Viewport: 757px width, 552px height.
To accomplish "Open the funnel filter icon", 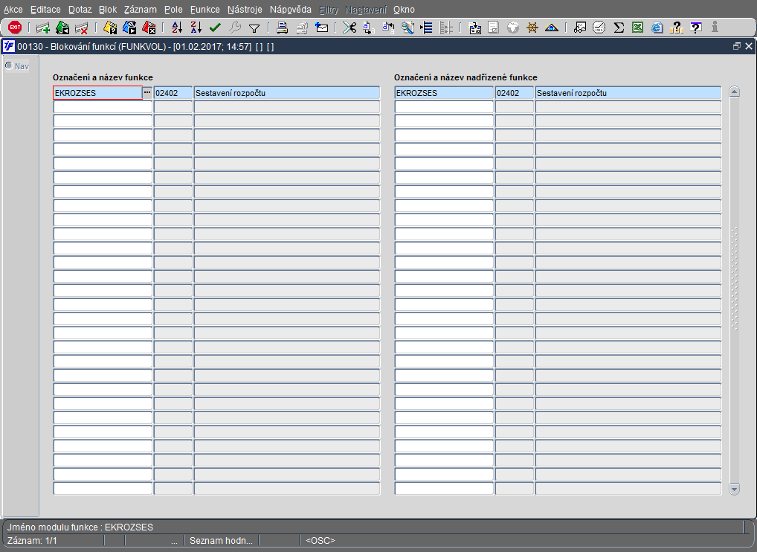I will (254, 28).
